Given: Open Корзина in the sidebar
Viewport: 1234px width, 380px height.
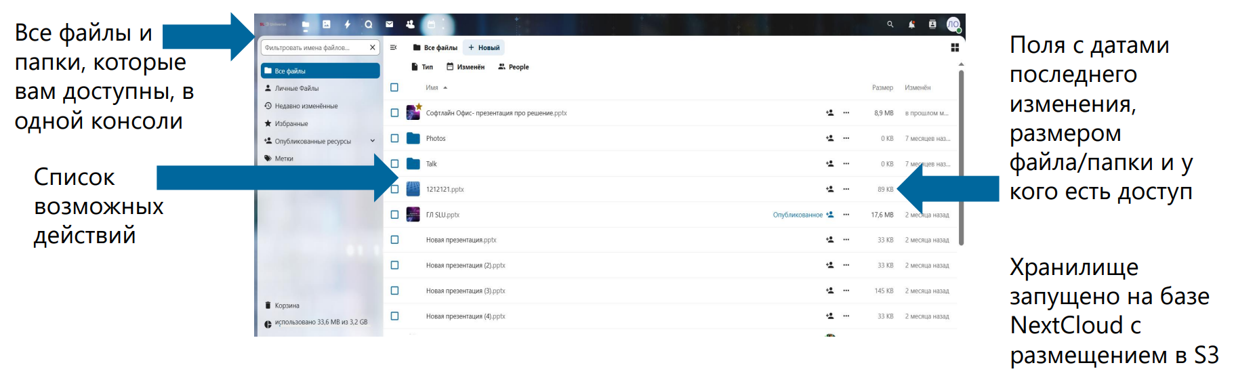Looking at the screenshot, I should (321, 305).
